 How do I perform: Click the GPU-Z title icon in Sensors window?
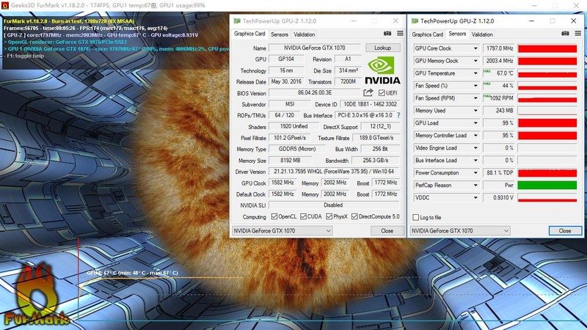(x=415, y=21)
